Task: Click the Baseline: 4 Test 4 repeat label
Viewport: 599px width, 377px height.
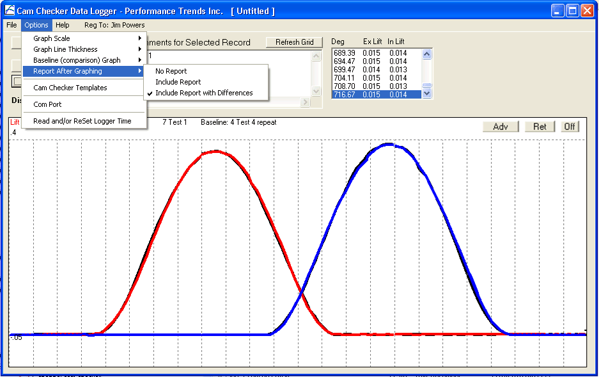Action: click(x=238, y=122)
